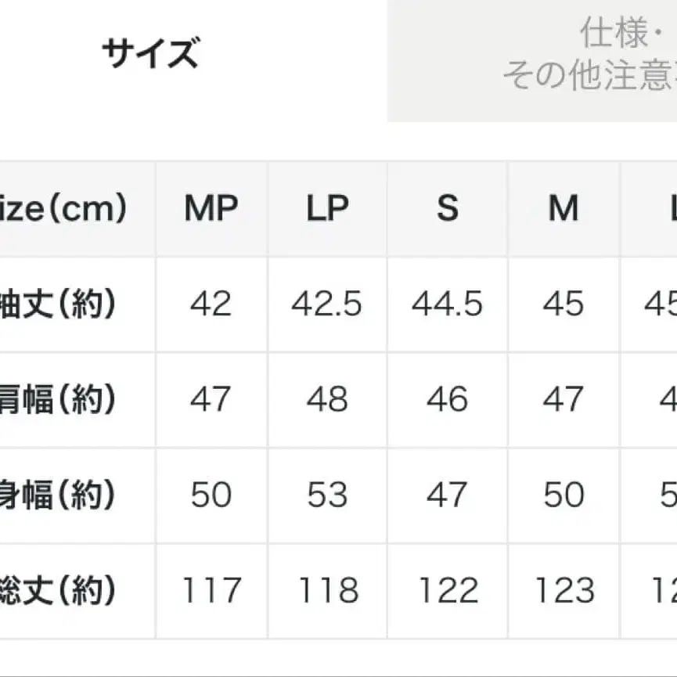Image resolution: width=677 pixels, height=677 pixels.
Task: Click the L column header
Action: pos(669,209)
